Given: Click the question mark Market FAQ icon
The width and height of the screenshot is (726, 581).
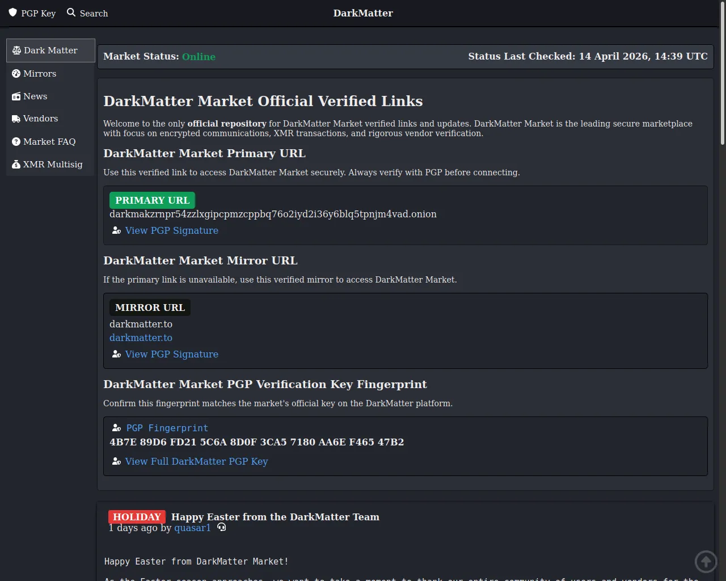Looking at the screenshot, I should 16,142.
